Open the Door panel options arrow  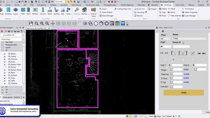point(206,28)
